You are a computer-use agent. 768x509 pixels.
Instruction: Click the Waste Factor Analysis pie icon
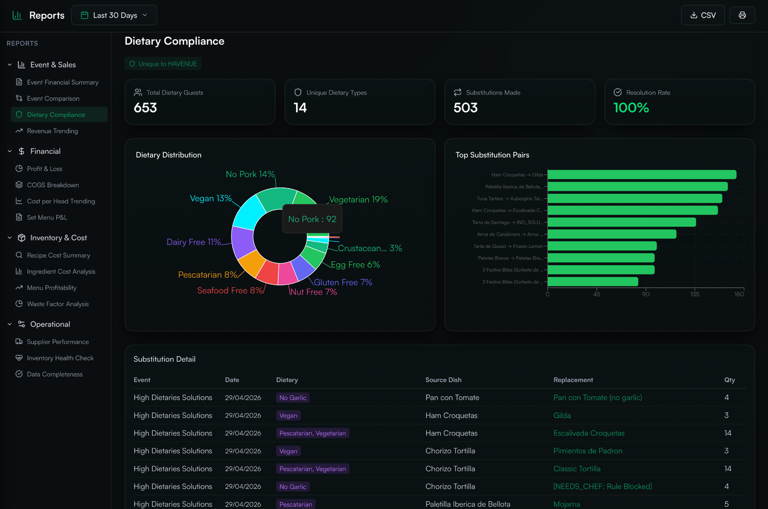[19, 304]
